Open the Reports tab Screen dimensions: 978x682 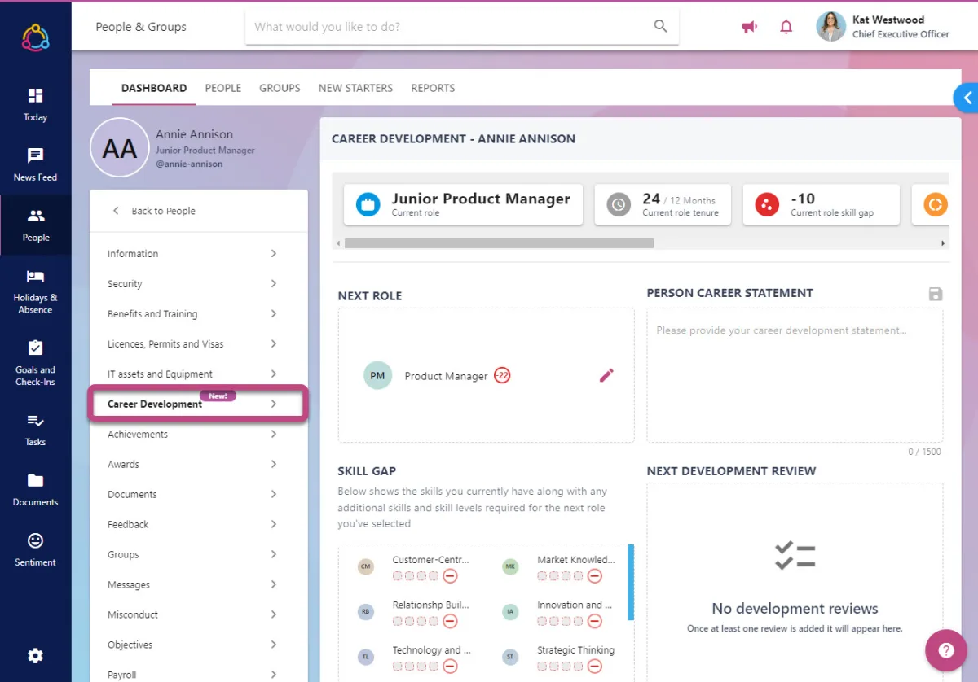tap(433, 88)
